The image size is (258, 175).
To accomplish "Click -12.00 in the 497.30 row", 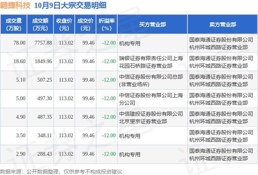I will point(109,99).
